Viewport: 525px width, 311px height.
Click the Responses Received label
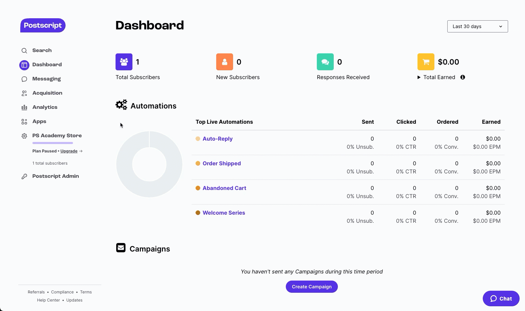(343, 77)
